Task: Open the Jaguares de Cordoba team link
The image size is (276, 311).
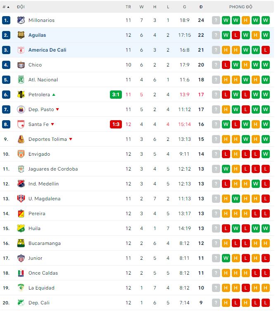Action: (x=53, y=169)
